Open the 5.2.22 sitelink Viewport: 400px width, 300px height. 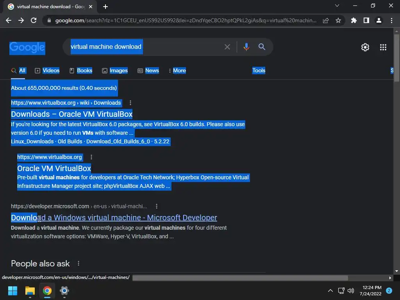[x=162, y=141]
